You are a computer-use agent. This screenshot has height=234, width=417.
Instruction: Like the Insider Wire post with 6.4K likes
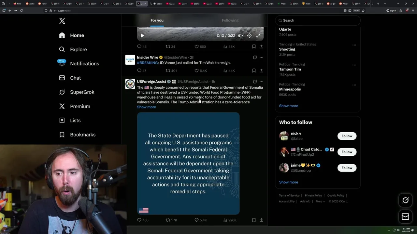(x=200, y=71)
